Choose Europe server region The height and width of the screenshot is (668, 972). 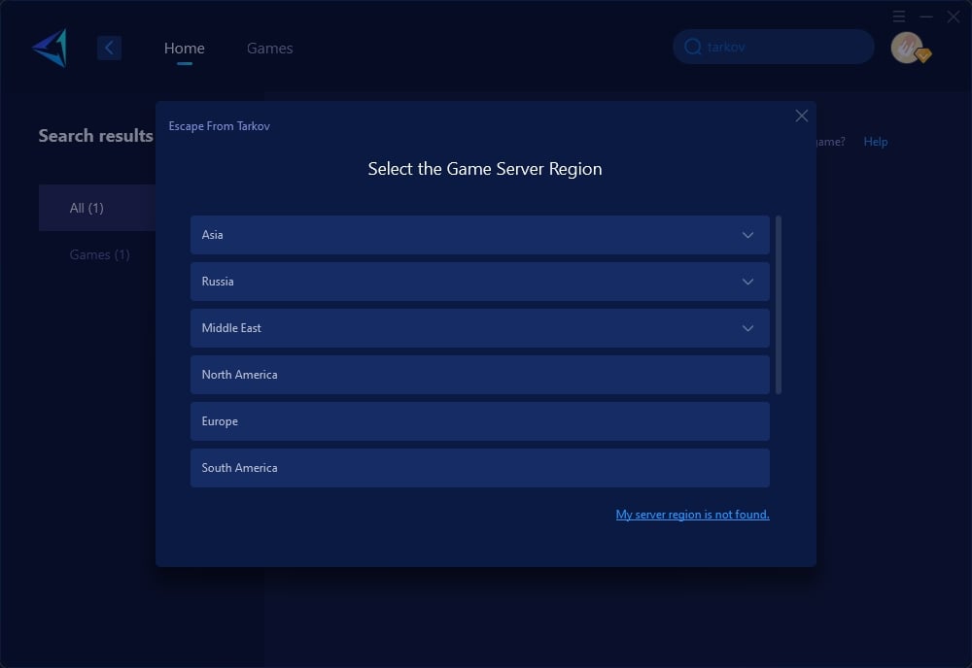[480, 421]
